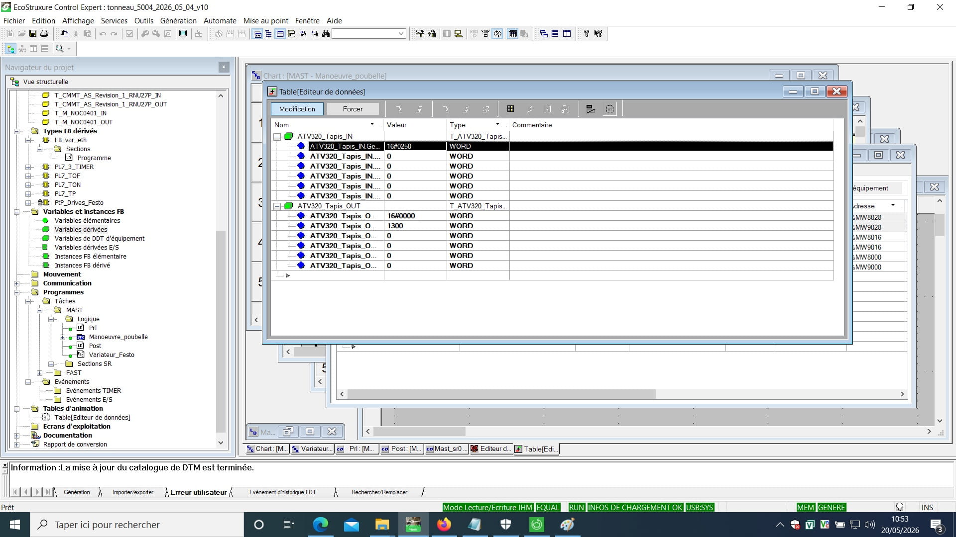The image size is (956, 537).
Task: Collapse the ATV320_Tapis_OUT row
Action: (x=277, y=206)
